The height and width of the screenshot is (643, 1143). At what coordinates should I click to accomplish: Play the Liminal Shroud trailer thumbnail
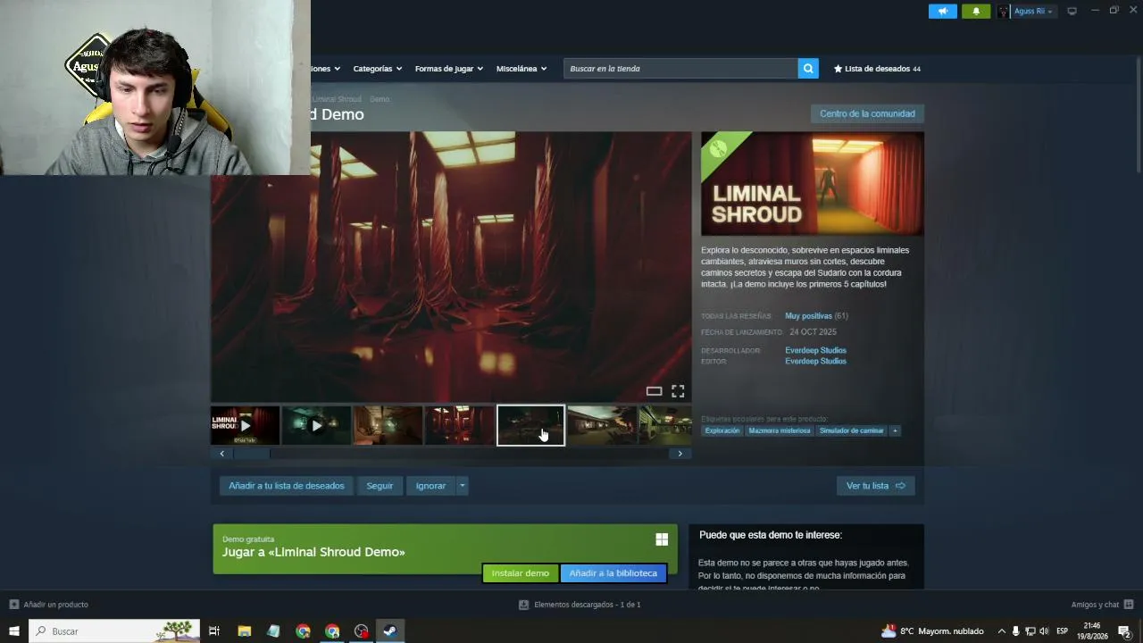coord(246,425)
